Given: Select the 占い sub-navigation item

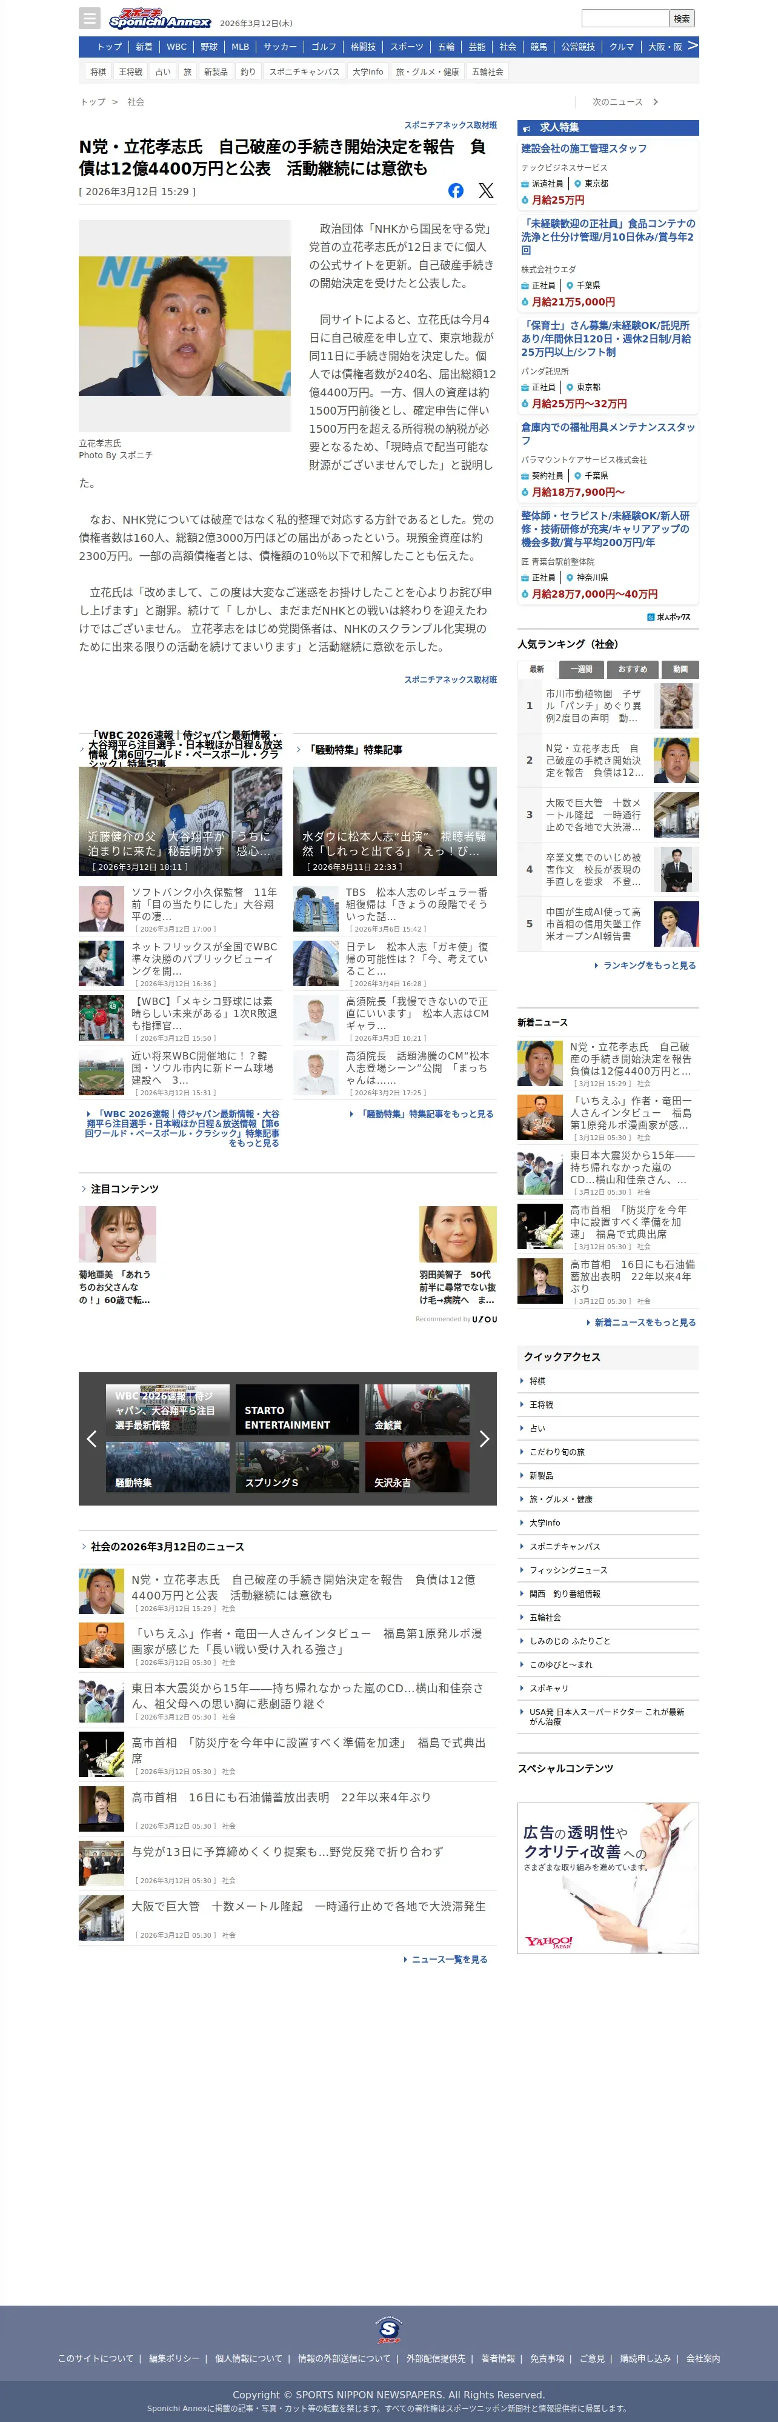Looking at the screenshot, I should point(164,72).
